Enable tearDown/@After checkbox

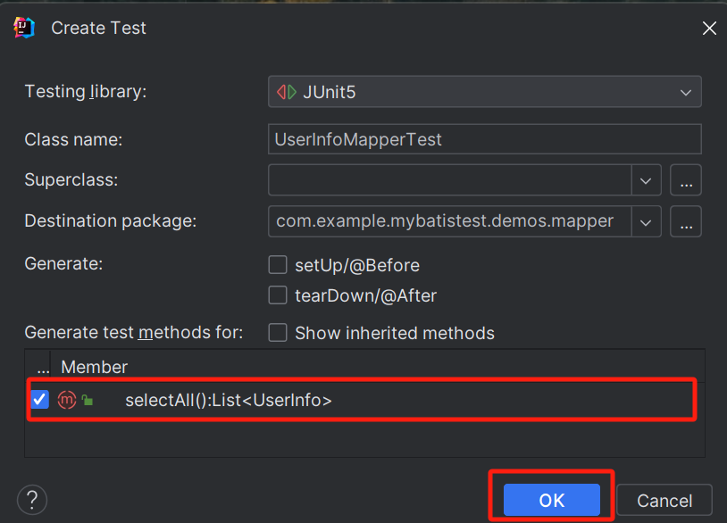pos(278,295)
